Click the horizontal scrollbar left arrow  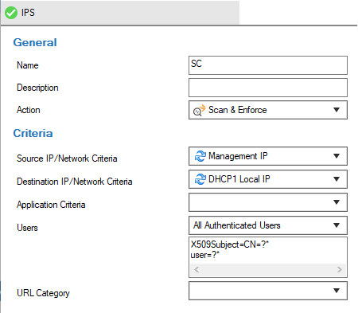[x=197, y=270]
